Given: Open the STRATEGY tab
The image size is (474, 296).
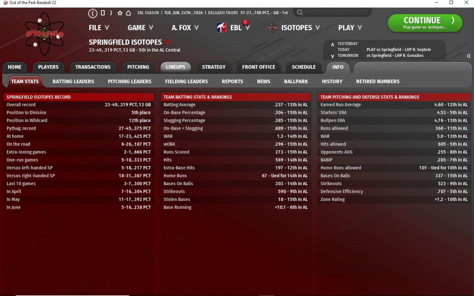Looking at the screenshot, I should click(x=214, y=67).
